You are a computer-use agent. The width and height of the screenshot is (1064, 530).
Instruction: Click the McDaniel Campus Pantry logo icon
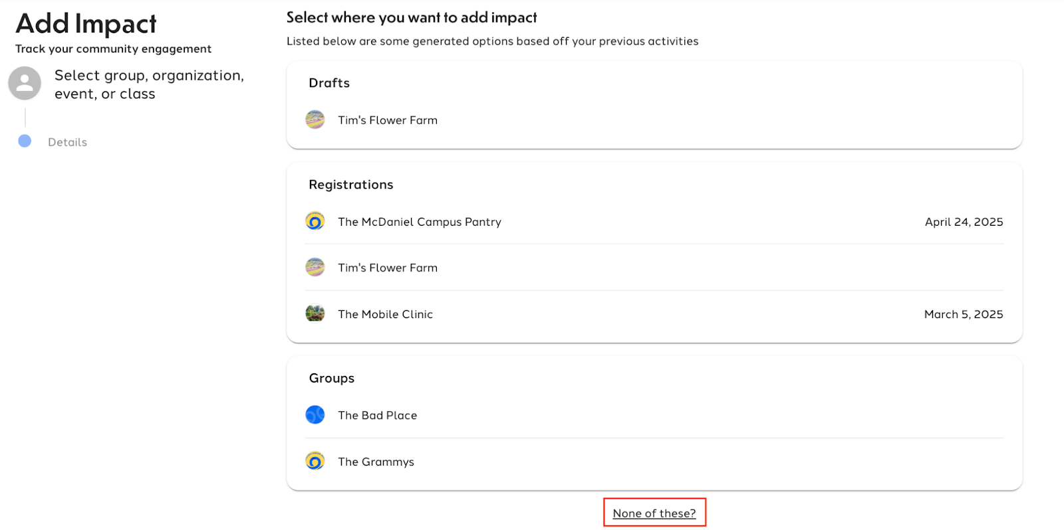(315, 221)
